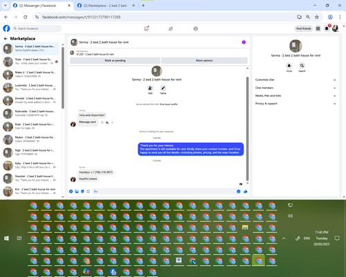
Task: Click the Facebook logo home icon
Action: (x=6, y=28)
